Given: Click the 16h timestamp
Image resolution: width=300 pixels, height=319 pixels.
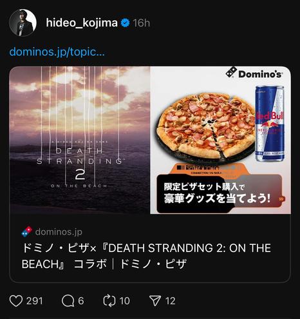Looking at the screenshot, I should [141, 23].
